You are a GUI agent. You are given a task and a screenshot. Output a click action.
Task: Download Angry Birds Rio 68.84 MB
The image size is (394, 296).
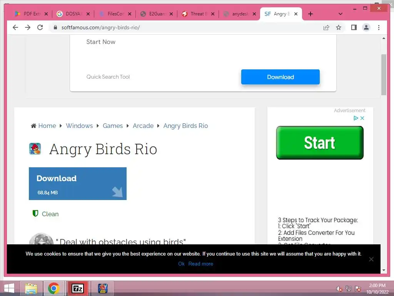[78, 183]
